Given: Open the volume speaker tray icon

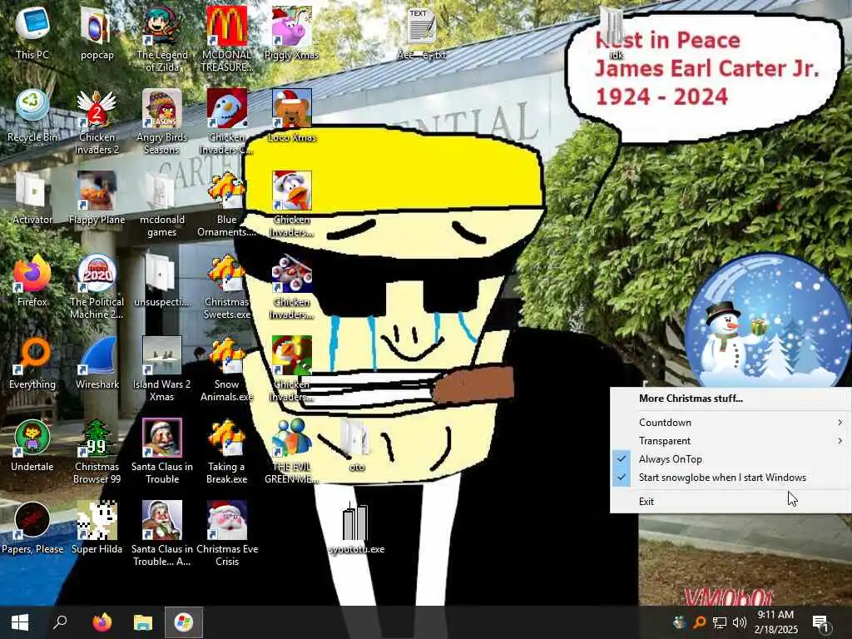Looking at the screenshot, I should 739,622.
